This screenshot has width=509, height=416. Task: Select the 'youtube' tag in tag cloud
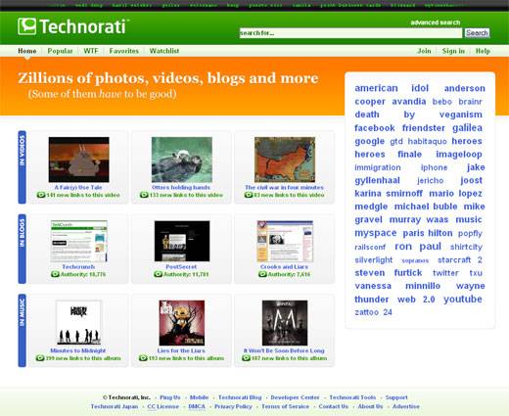463,300
